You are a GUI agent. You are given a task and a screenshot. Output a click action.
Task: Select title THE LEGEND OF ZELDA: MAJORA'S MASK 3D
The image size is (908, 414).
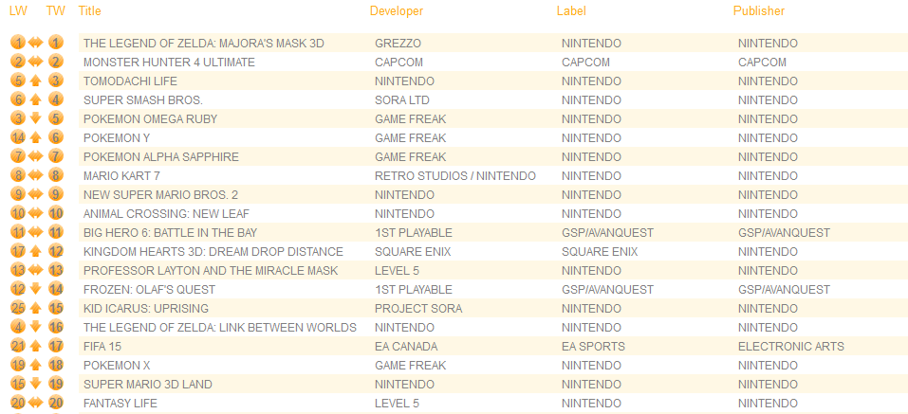204,44
